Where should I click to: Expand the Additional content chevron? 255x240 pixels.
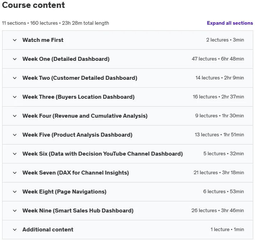(x=15, y=230)
